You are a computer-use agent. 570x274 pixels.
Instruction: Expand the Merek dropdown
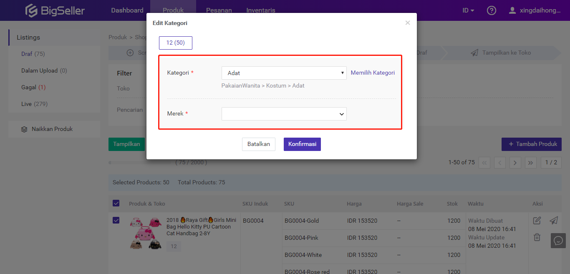(x=284, y=114)
